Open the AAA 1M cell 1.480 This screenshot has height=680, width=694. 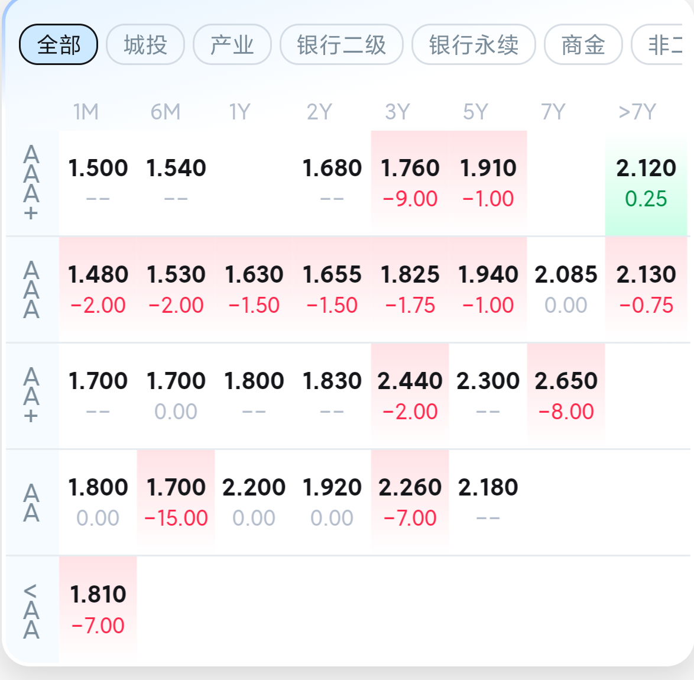click(x=98, y=289)
